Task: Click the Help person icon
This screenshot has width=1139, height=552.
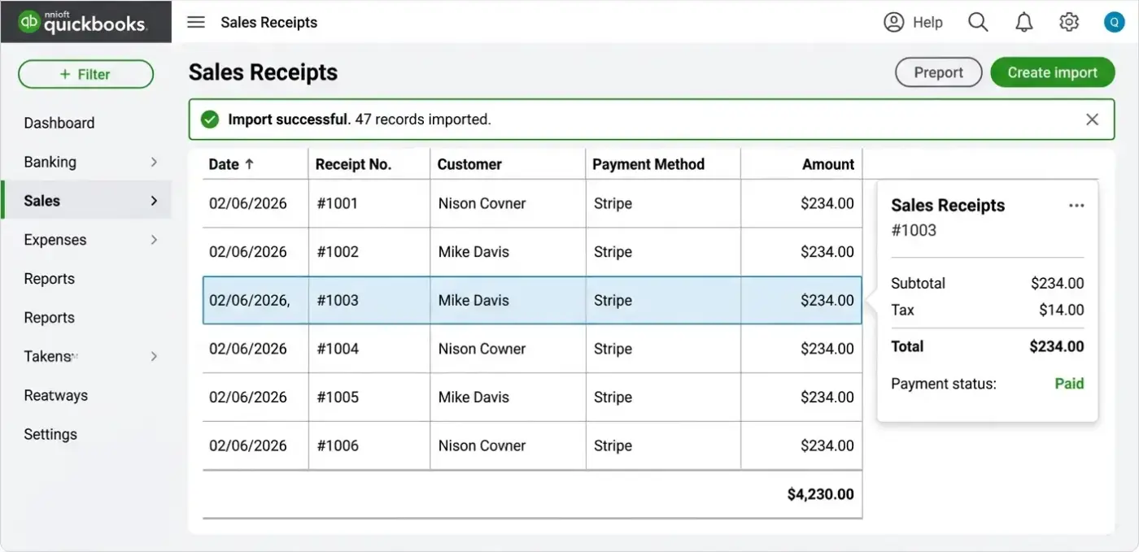Action: pos(893,22)
